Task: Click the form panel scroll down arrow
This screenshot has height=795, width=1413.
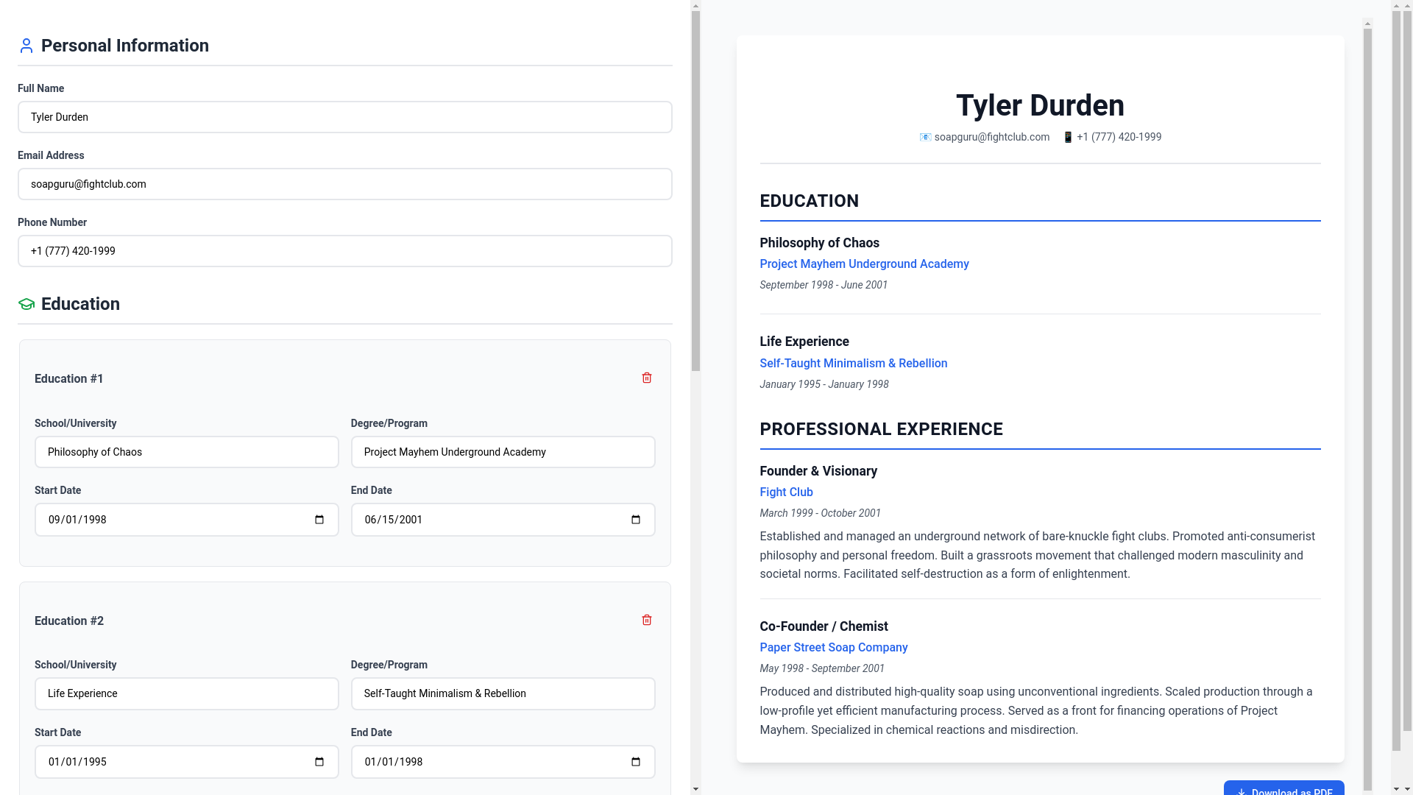Action: pos(695,789)
